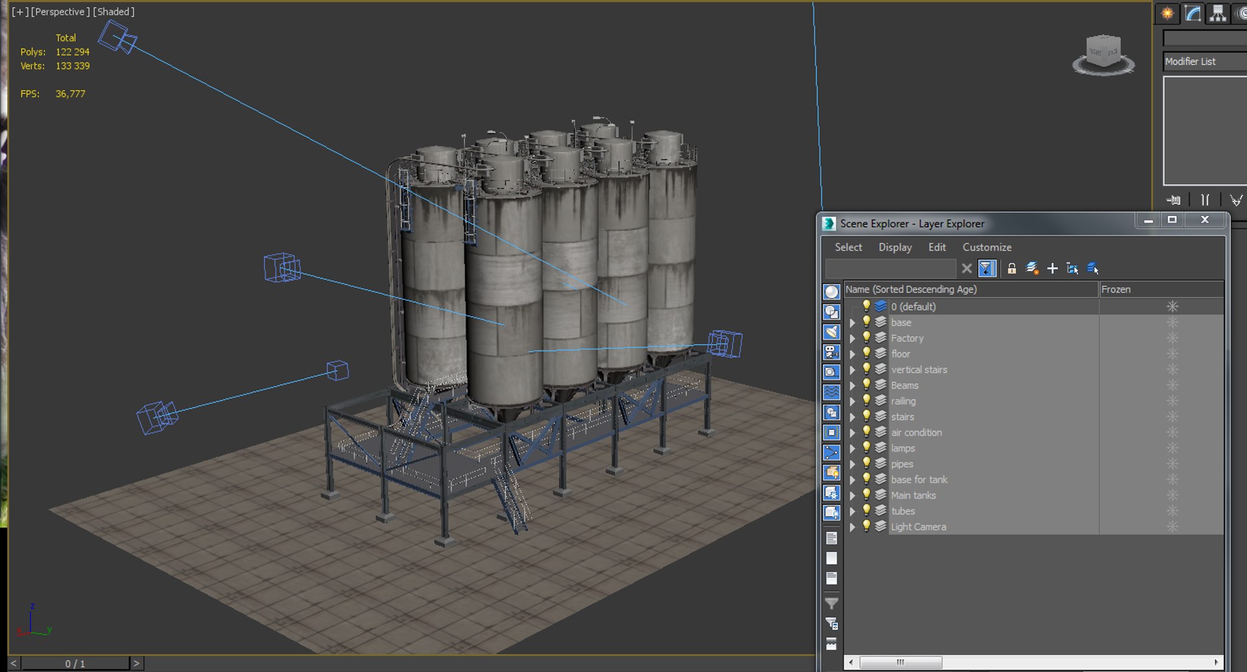
Task: Expand the base layer
Action: 852,323
